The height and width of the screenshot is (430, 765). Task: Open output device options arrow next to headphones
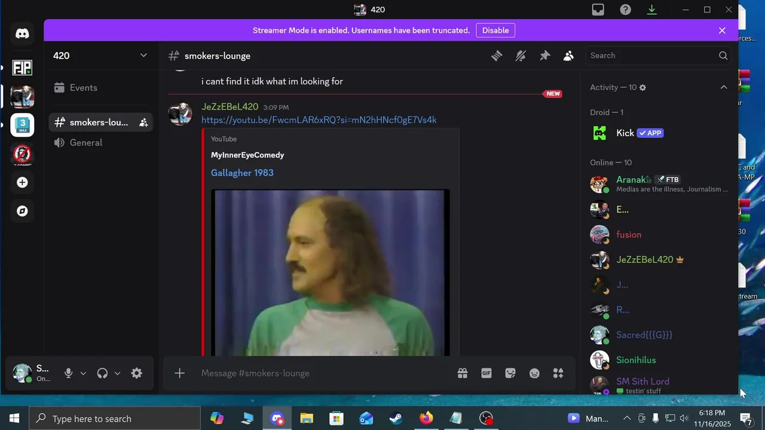(x=117, y=373)
